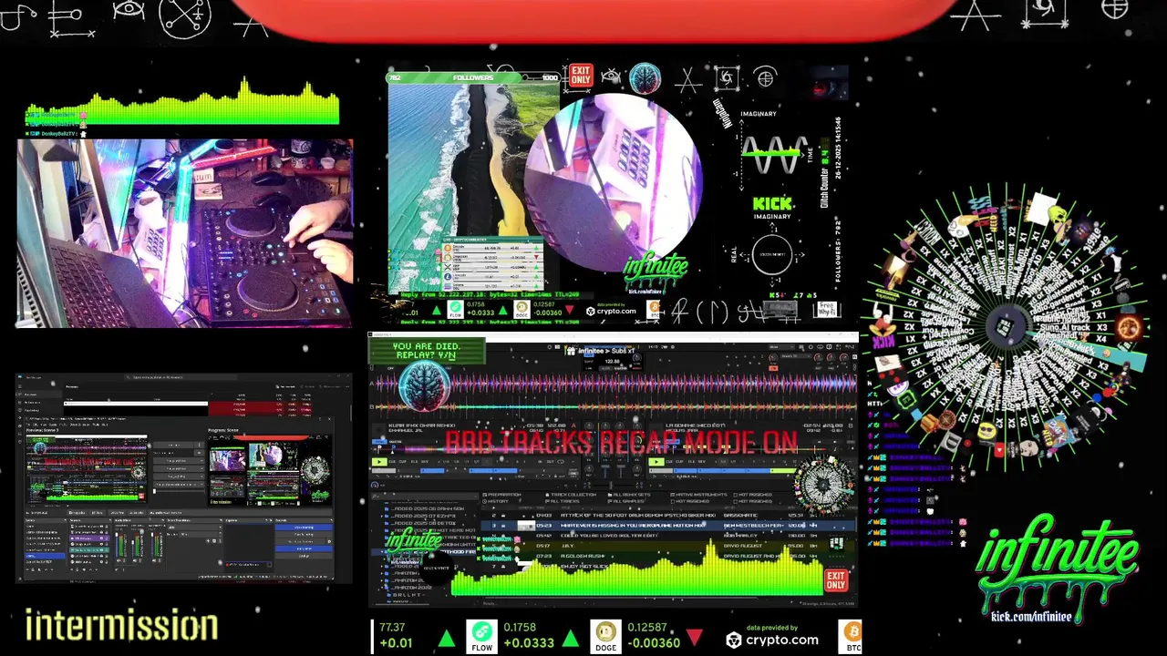Open the Scene Transitions type dropdown in OBS

click(x=194, y=528)
